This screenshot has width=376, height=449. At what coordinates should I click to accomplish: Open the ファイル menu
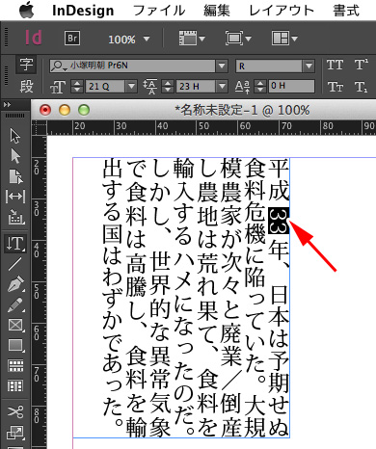coord(159,11)
